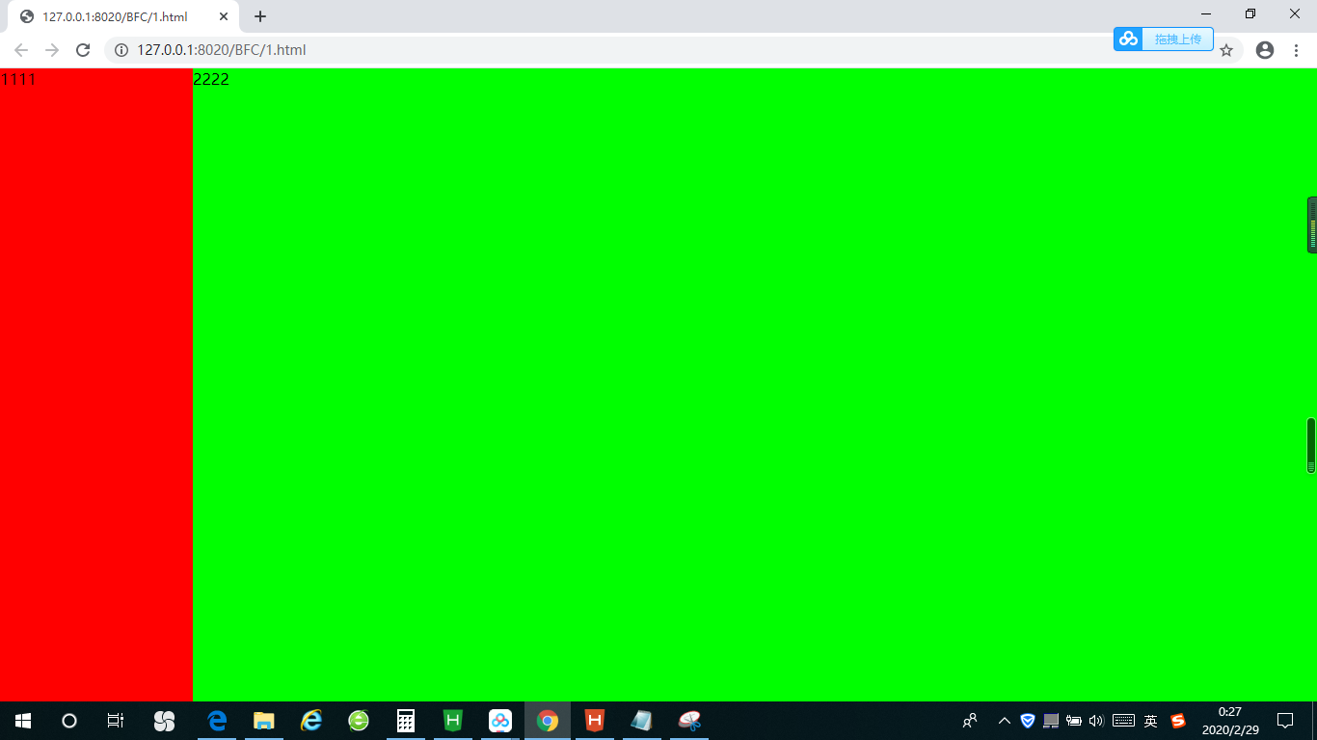
Task: Open the Notepad app on taskbar
Action: click(642, 721)
